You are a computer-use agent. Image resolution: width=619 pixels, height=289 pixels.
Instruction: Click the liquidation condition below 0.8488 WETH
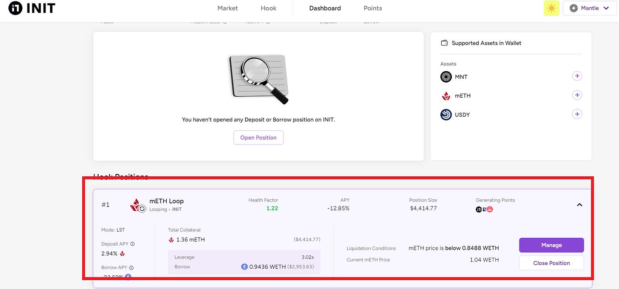click(472, 248)
